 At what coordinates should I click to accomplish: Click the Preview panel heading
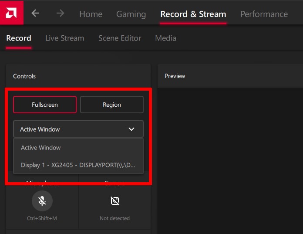coord(175,76)
